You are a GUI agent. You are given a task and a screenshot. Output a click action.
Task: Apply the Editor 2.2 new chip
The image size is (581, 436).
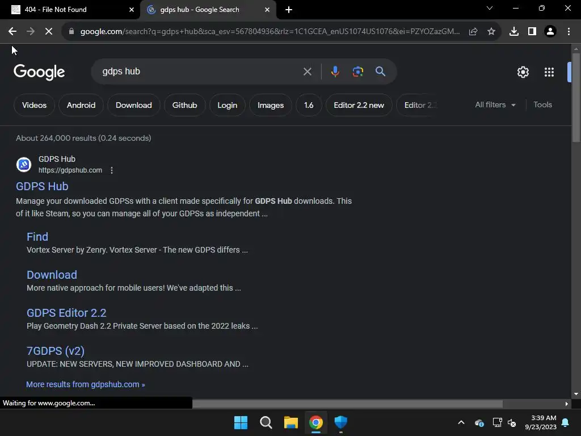pyautogui.click(x=359, y=105)
